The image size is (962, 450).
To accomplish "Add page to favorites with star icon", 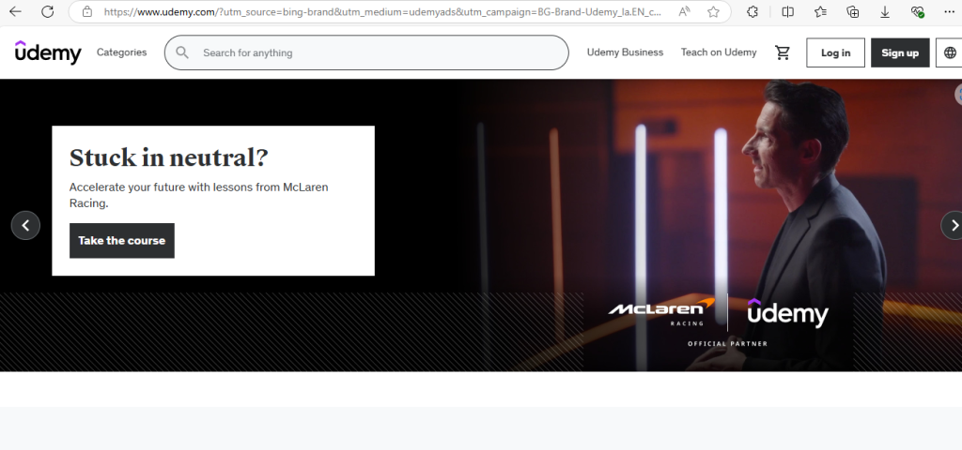I will click(713, 12).
